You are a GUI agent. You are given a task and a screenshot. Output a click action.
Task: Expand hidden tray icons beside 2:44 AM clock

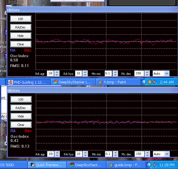tap(144, 82)
